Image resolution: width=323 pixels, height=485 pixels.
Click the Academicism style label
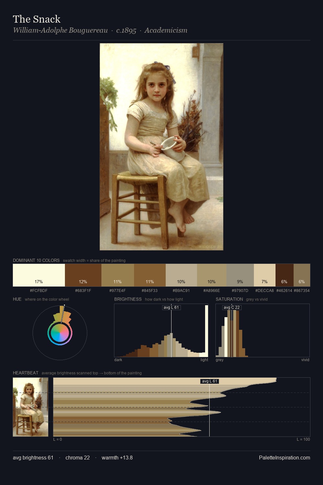(166, 30)
